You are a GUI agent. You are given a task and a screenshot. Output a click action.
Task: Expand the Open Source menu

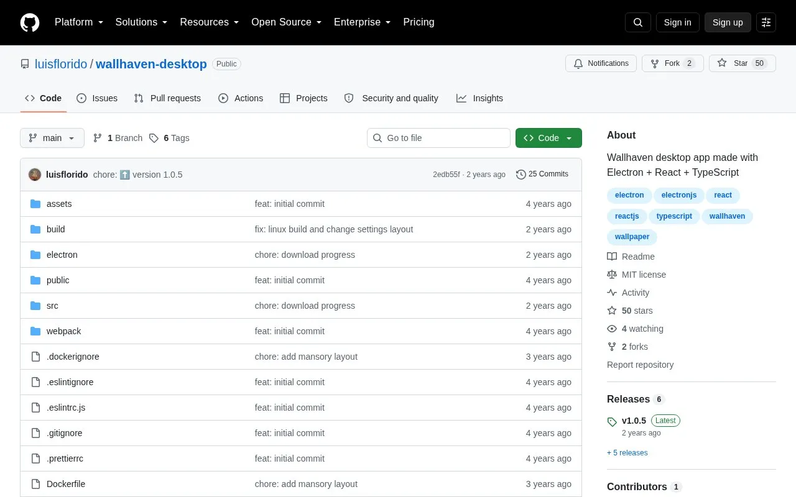(287, 22)
